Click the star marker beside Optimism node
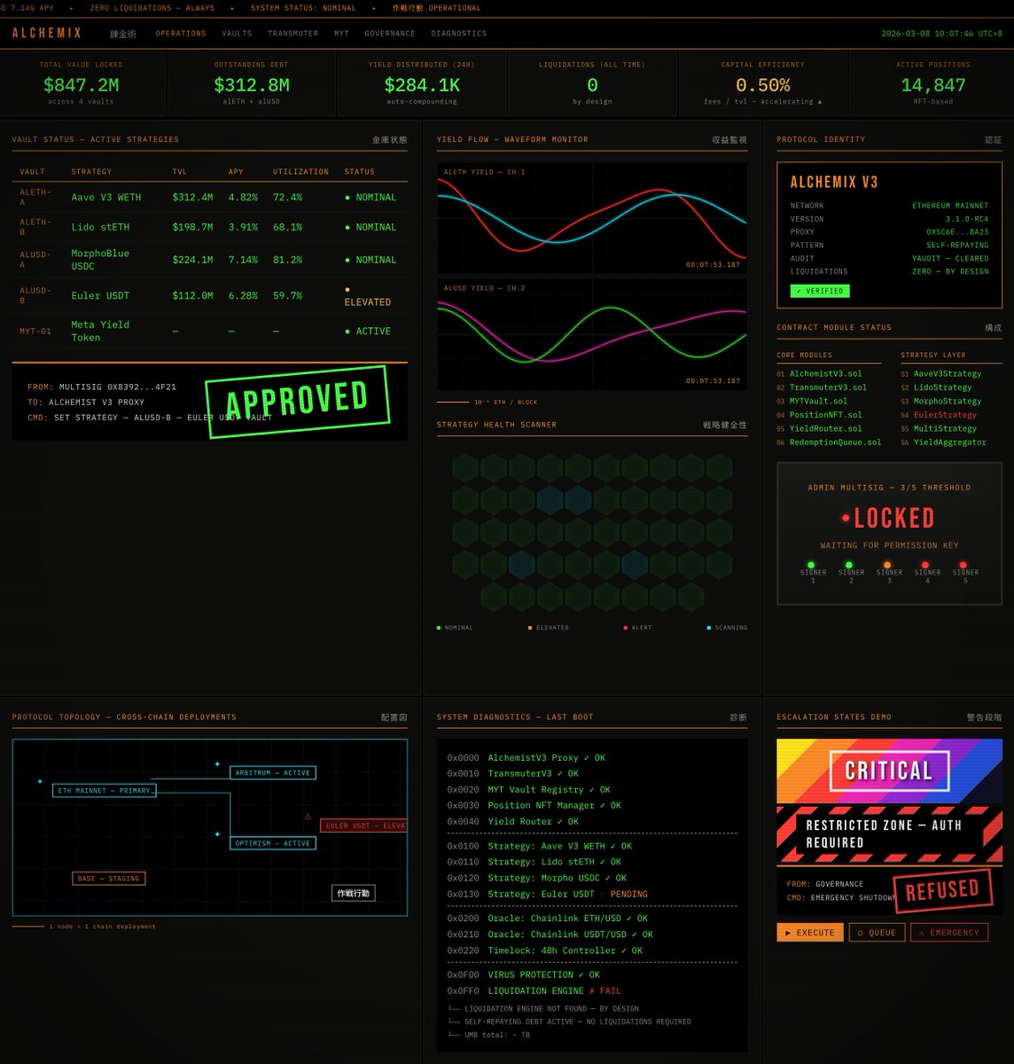The width and height of the screenshot is (1014, 1064). (217, 834)
